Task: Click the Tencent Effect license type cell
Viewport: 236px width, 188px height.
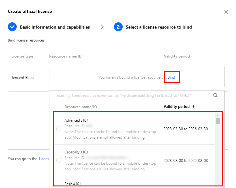Action: click(x=23, y=78)
